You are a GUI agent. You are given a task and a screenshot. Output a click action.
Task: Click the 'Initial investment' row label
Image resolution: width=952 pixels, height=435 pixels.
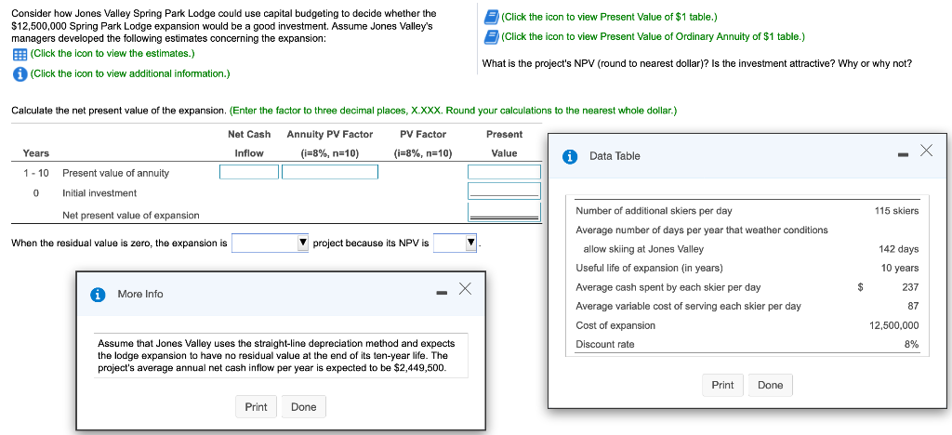pos(99,193)
